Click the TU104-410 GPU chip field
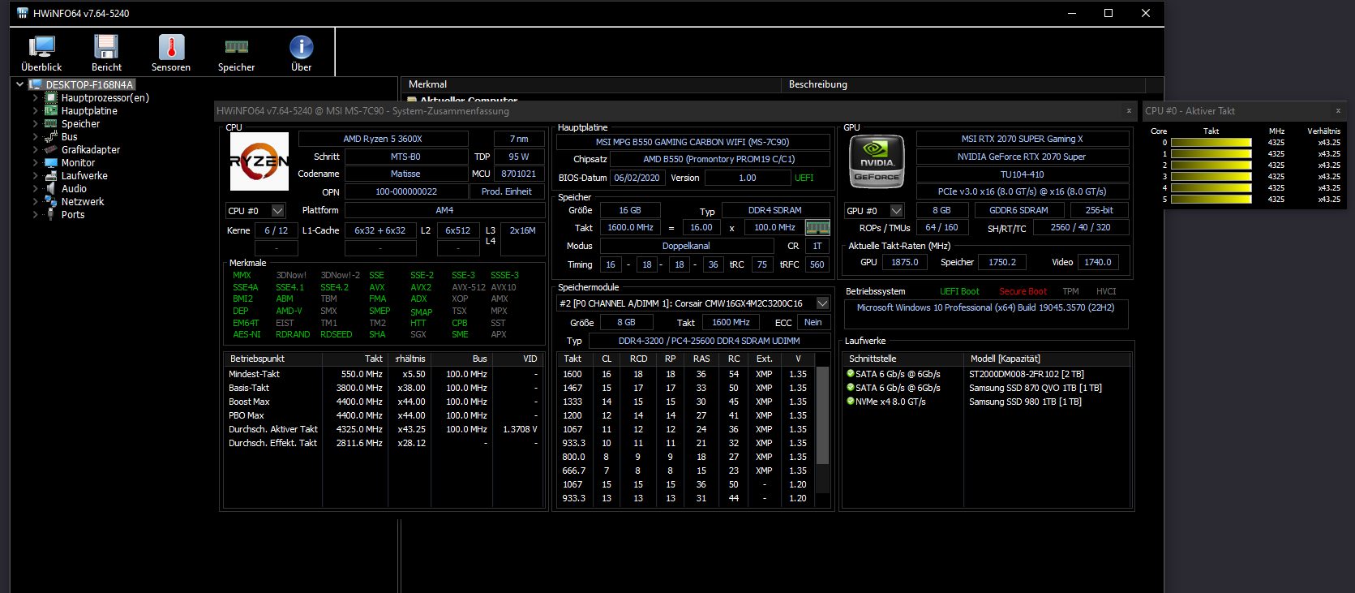Screen dimensions: 1355x593 pyautogui.click(x=1023, y=174)
